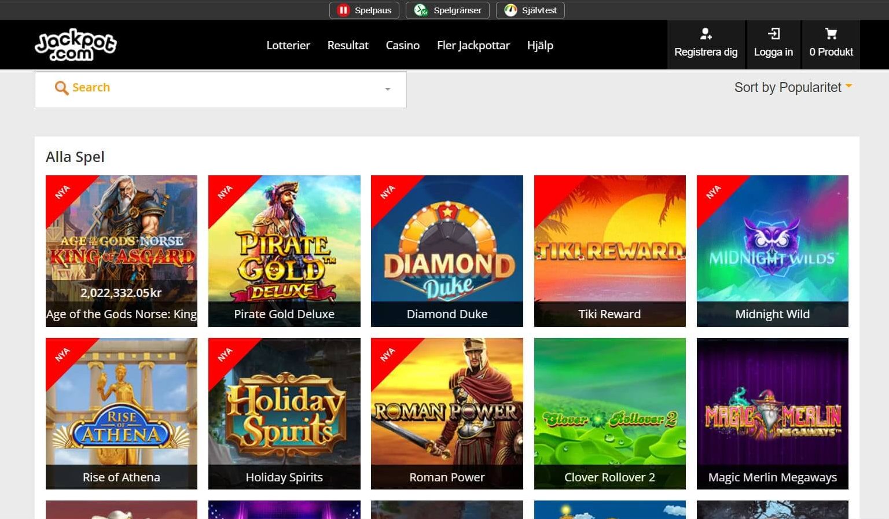Screen dimensions: 889x519
Task: Click the Midnight Wild title caption
Action: [773, 314]
